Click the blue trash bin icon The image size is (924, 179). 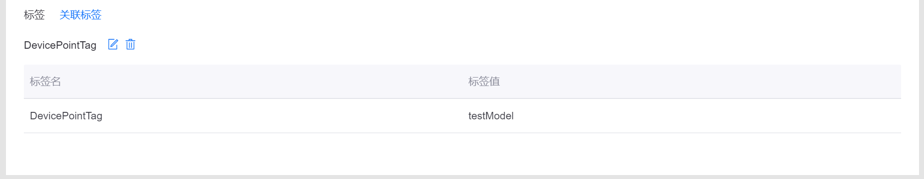click(130, 44)
